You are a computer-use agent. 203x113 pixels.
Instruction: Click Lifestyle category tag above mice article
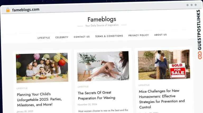click(x=144, y=85)
